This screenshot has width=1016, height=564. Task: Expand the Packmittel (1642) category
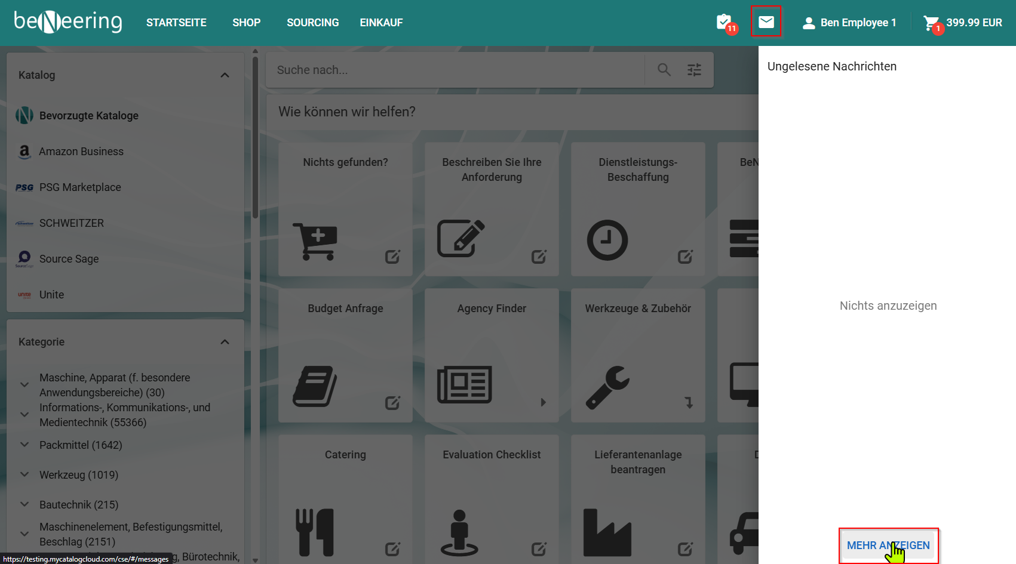pyautogui.click(x=24, y=445)
